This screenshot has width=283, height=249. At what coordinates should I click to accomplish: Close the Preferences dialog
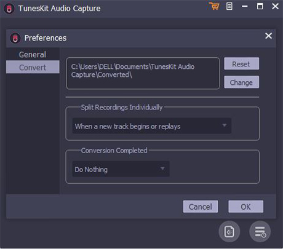click(x=268, y=36)
